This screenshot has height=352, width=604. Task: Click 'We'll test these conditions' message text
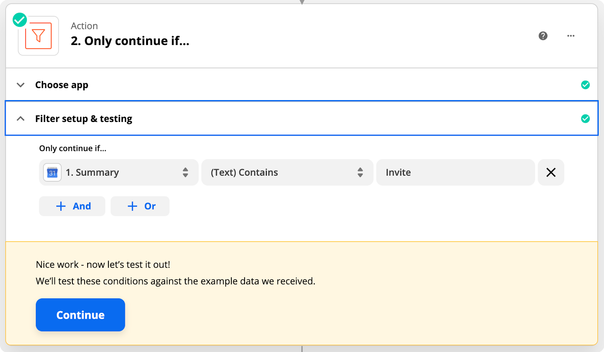(x=176, y=281)
